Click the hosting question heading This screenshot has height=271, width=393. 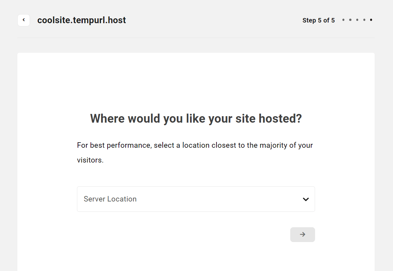point(196,118)
